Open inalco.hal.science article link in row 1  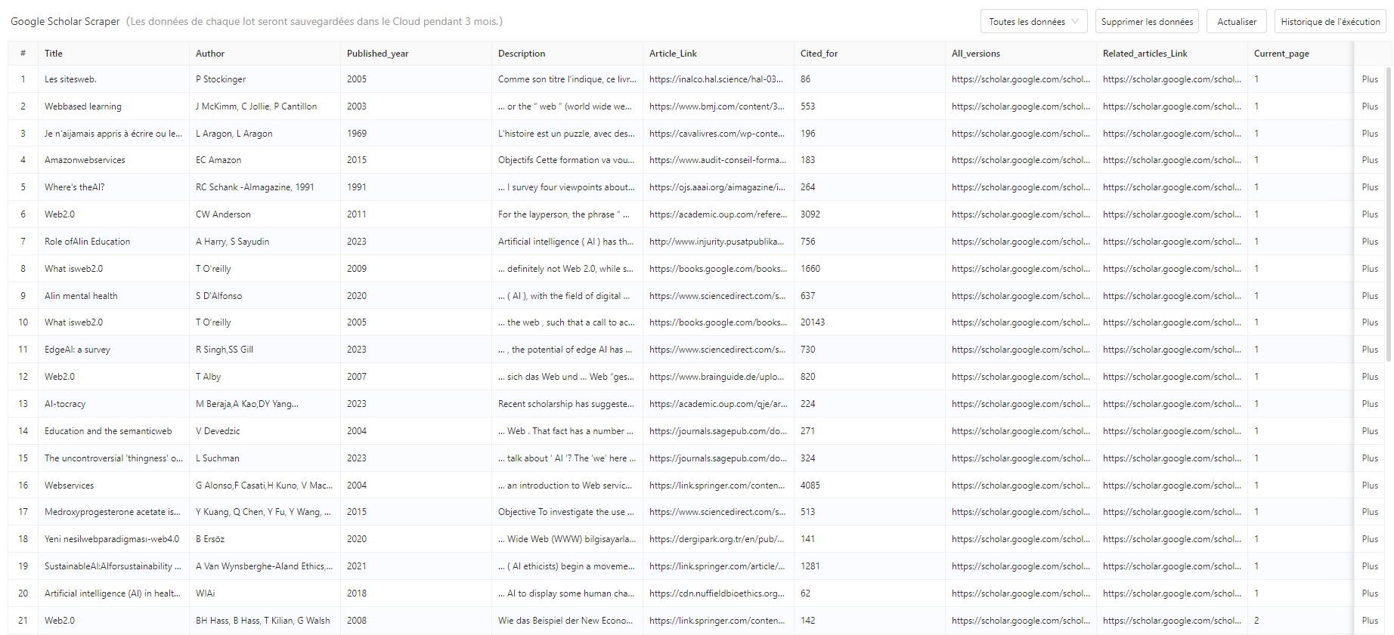[716, 79]
